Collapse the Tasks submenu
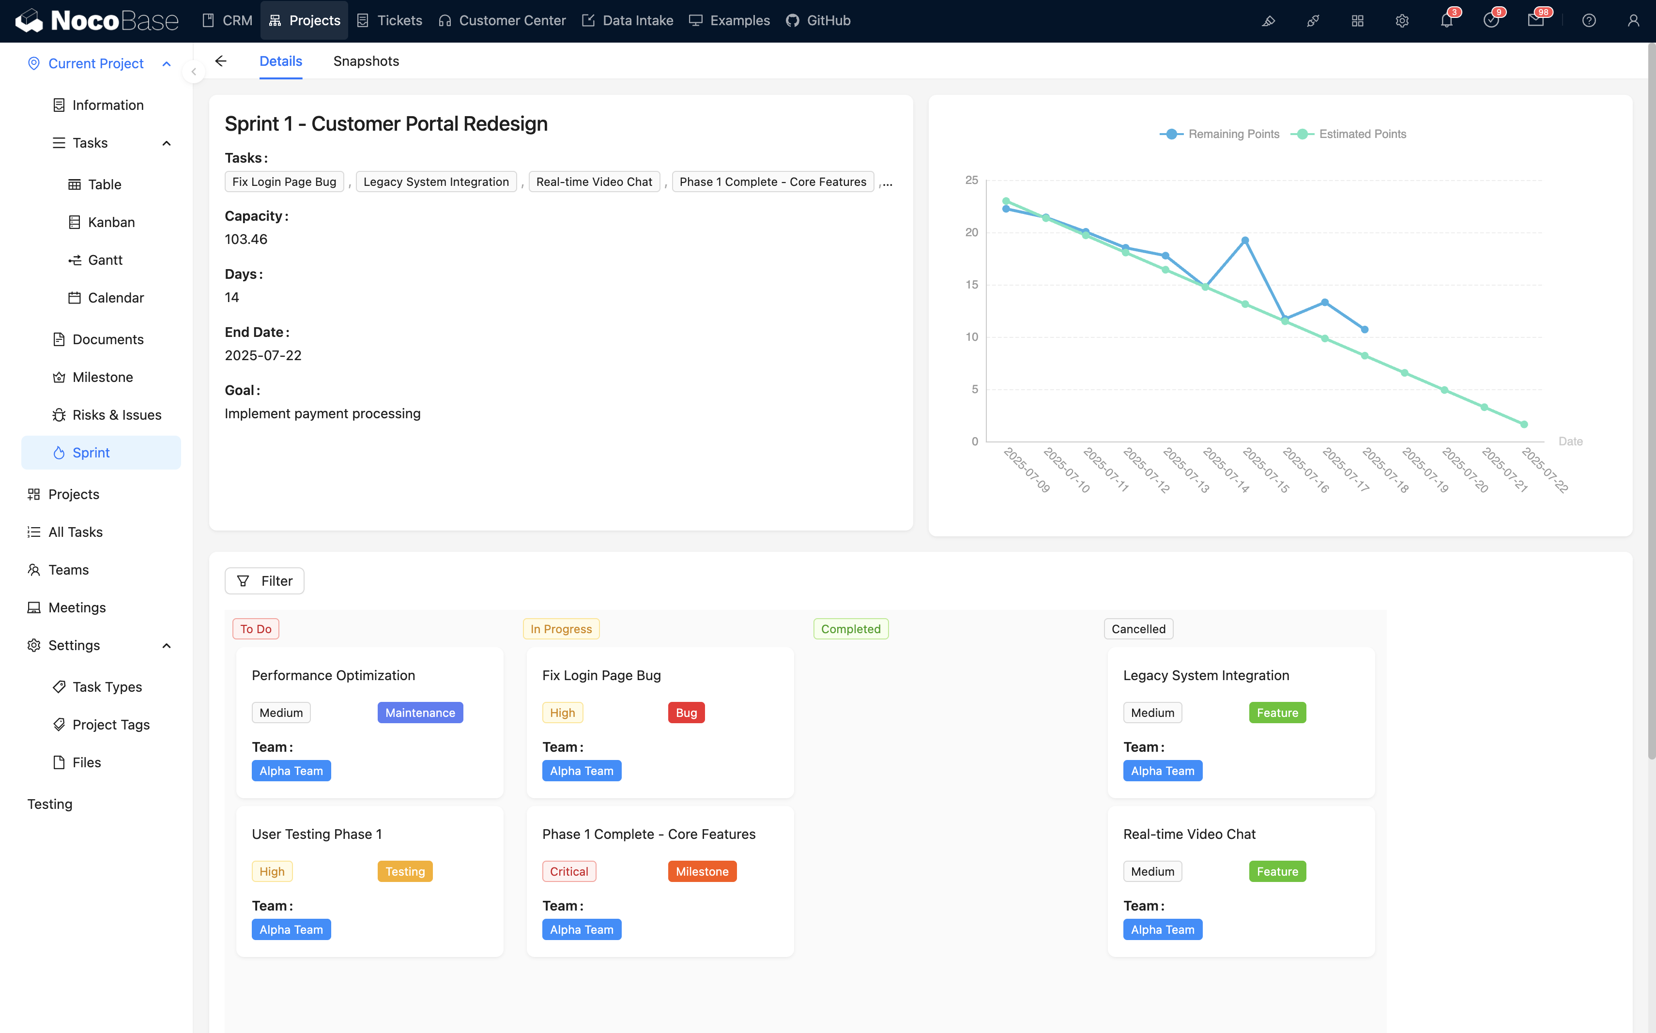The height and width of the screenshot is (1033, 1656). [166, 143]
